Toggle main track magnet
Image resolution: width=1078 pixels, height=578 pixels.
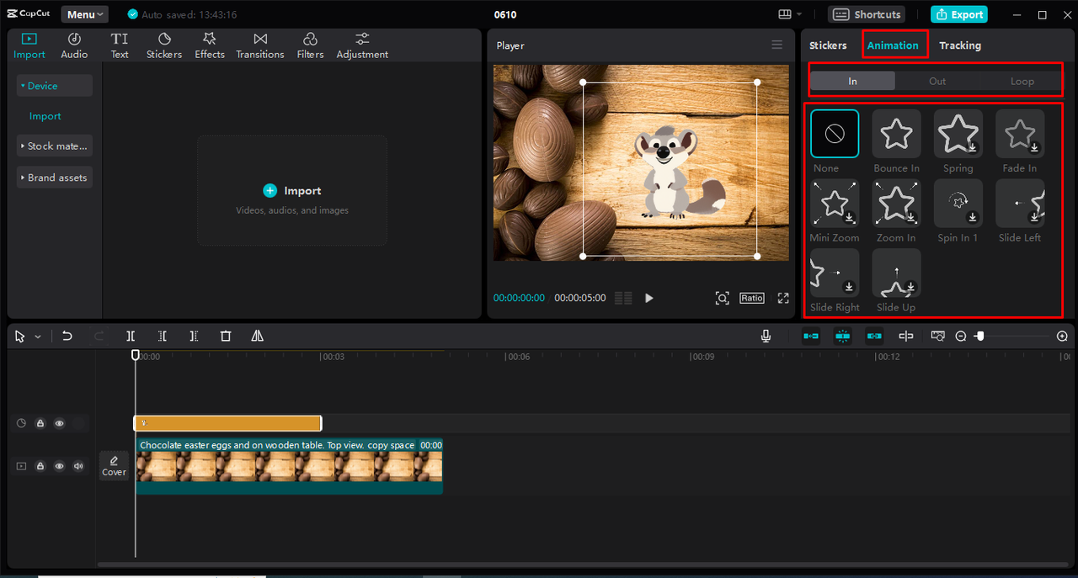[811, 336]
